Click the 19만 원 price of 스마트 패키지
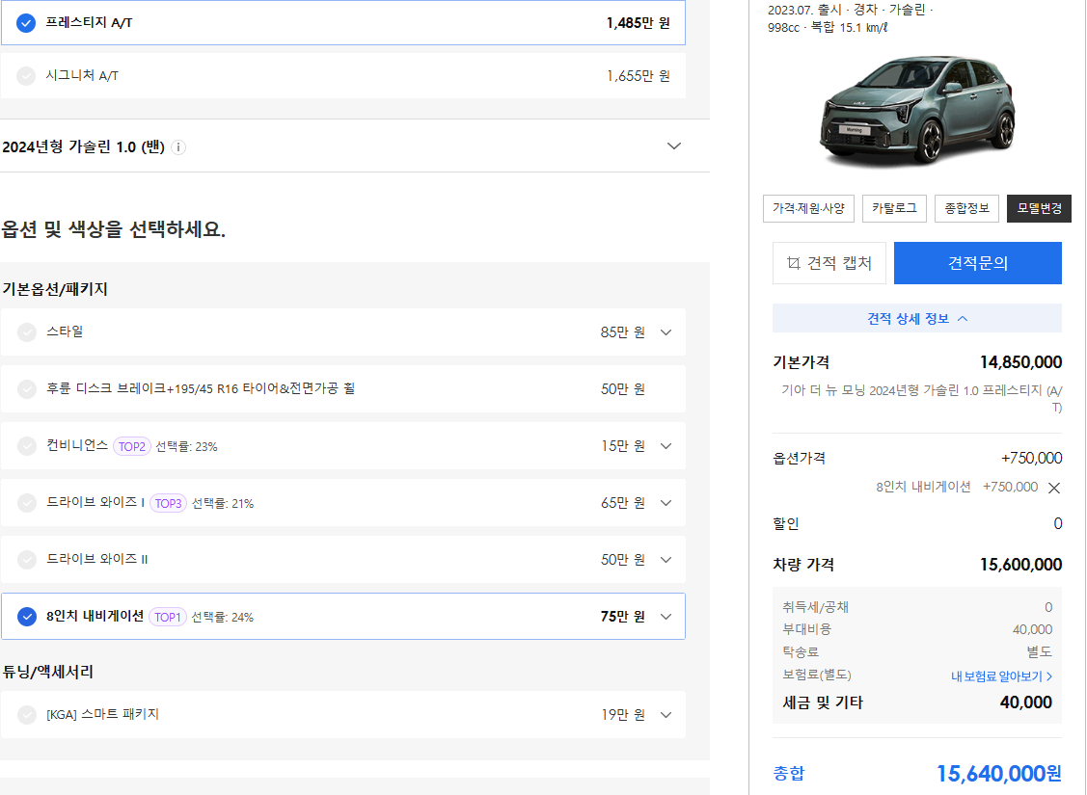The height and width of the screenshot is (795, 1087). pos(622,715)
